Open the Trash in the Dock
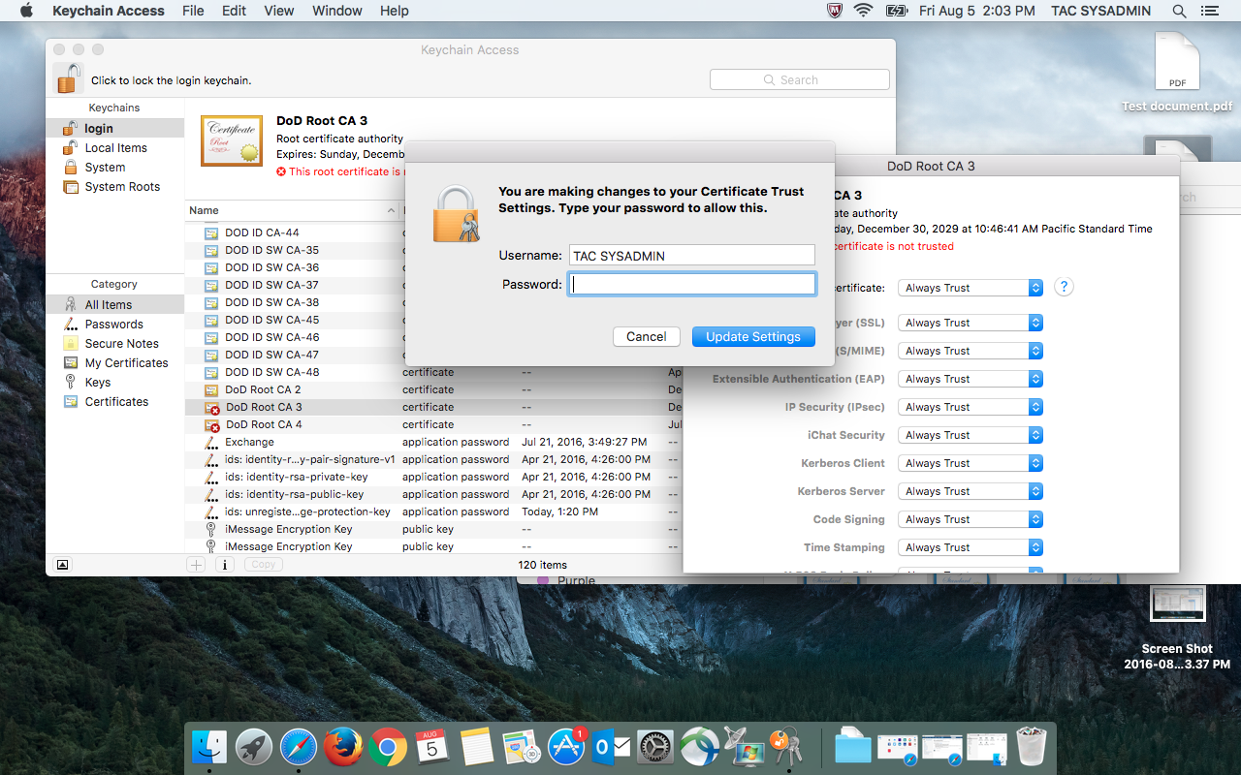The height and width of the screenshot is (775, 1241). click(1033, 747)
